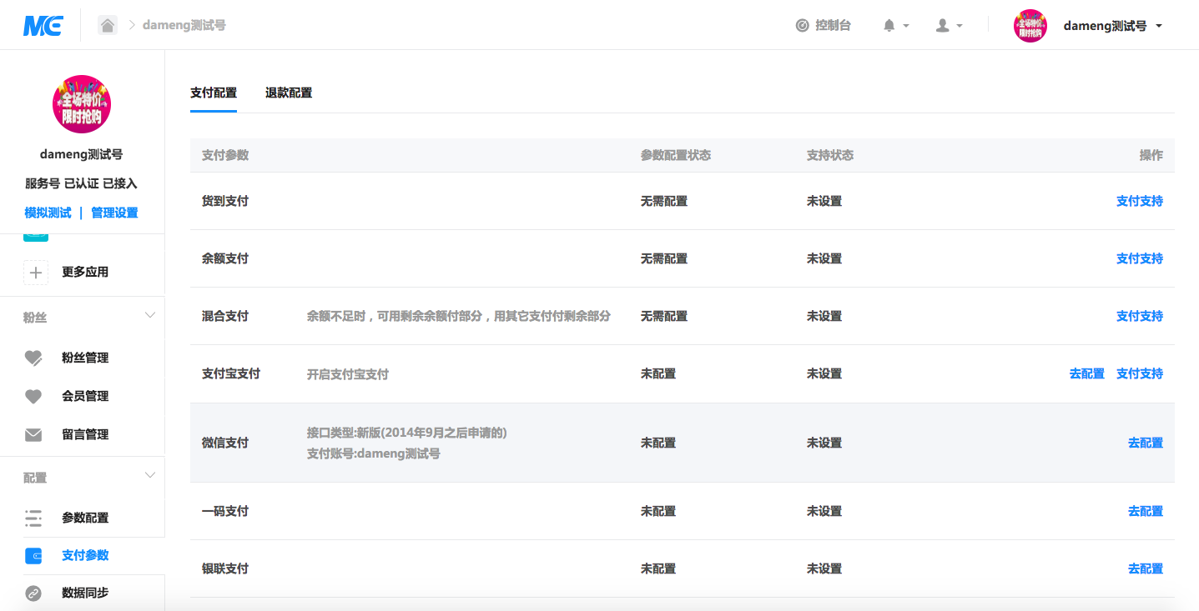Click the 服务号 已认证 已接入 status text
This screenshot has height=611, width=1199.
click(81, 183)
